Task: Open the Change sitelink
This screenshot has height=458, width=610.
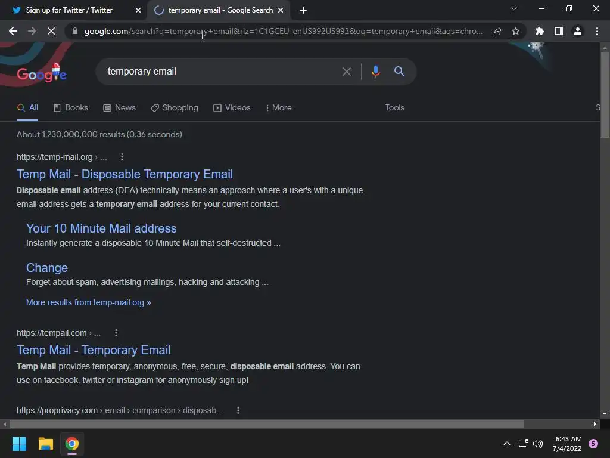Action: pyautogui.click(x=46, y=268)
